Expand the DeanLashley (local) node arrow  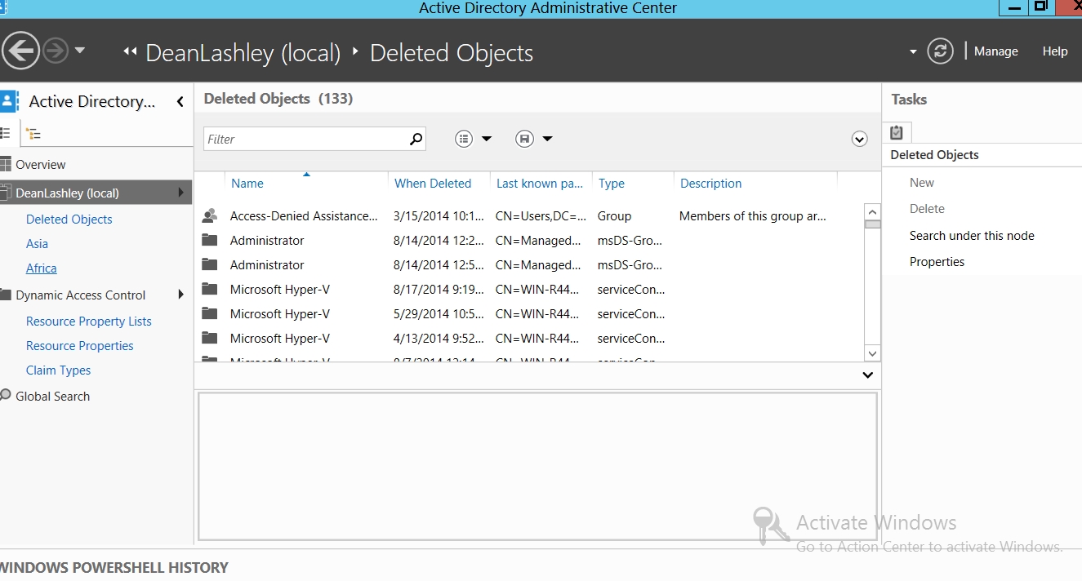[x=180, y=193]
